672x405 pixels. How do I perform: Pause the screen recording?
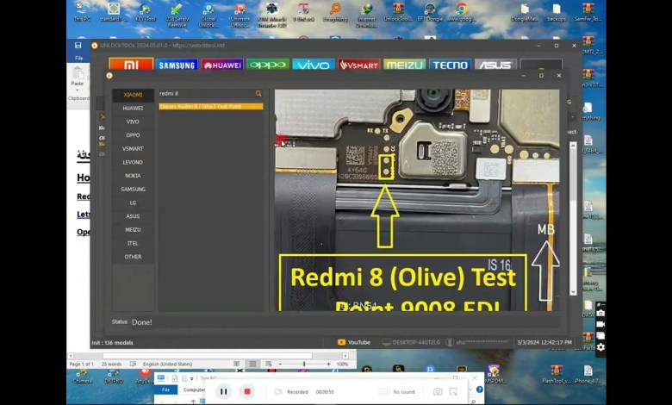[x=223, y=391]
